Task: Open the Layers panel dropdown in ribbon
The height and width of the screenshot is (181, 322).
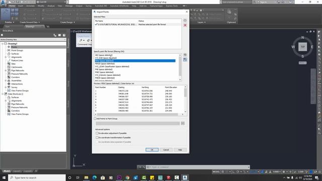Action: coord(201,22)
